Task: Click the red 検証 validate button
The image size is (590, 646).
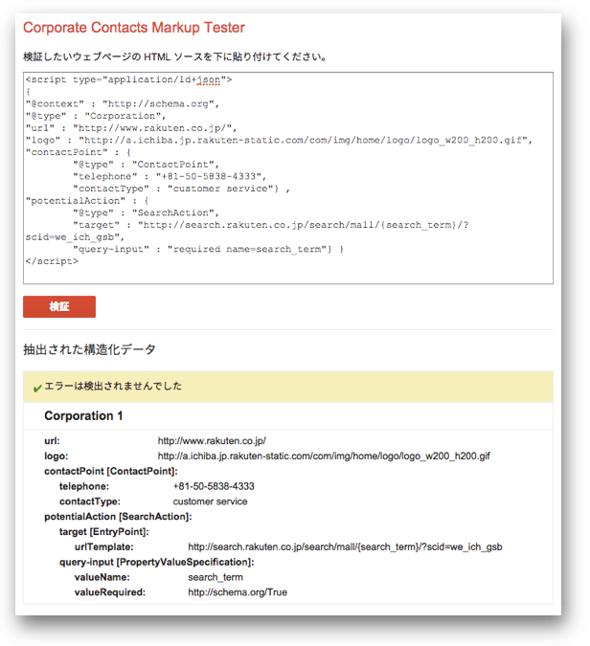Action: tap(59, 306)
